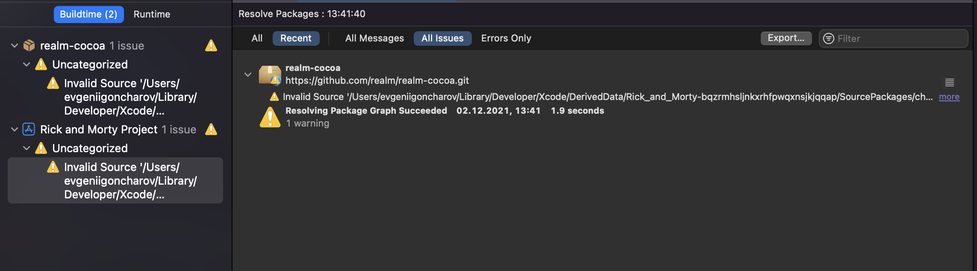Open the filter options icon
Screen dimensions: 977x271
pyautogui.click(x=829, y=38)
